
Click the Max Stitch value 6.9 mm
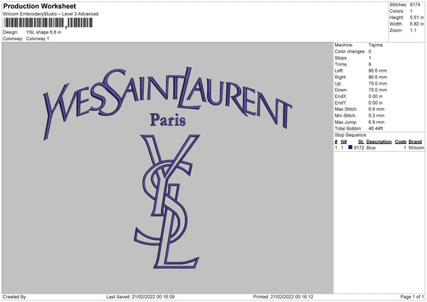point(376,109)
